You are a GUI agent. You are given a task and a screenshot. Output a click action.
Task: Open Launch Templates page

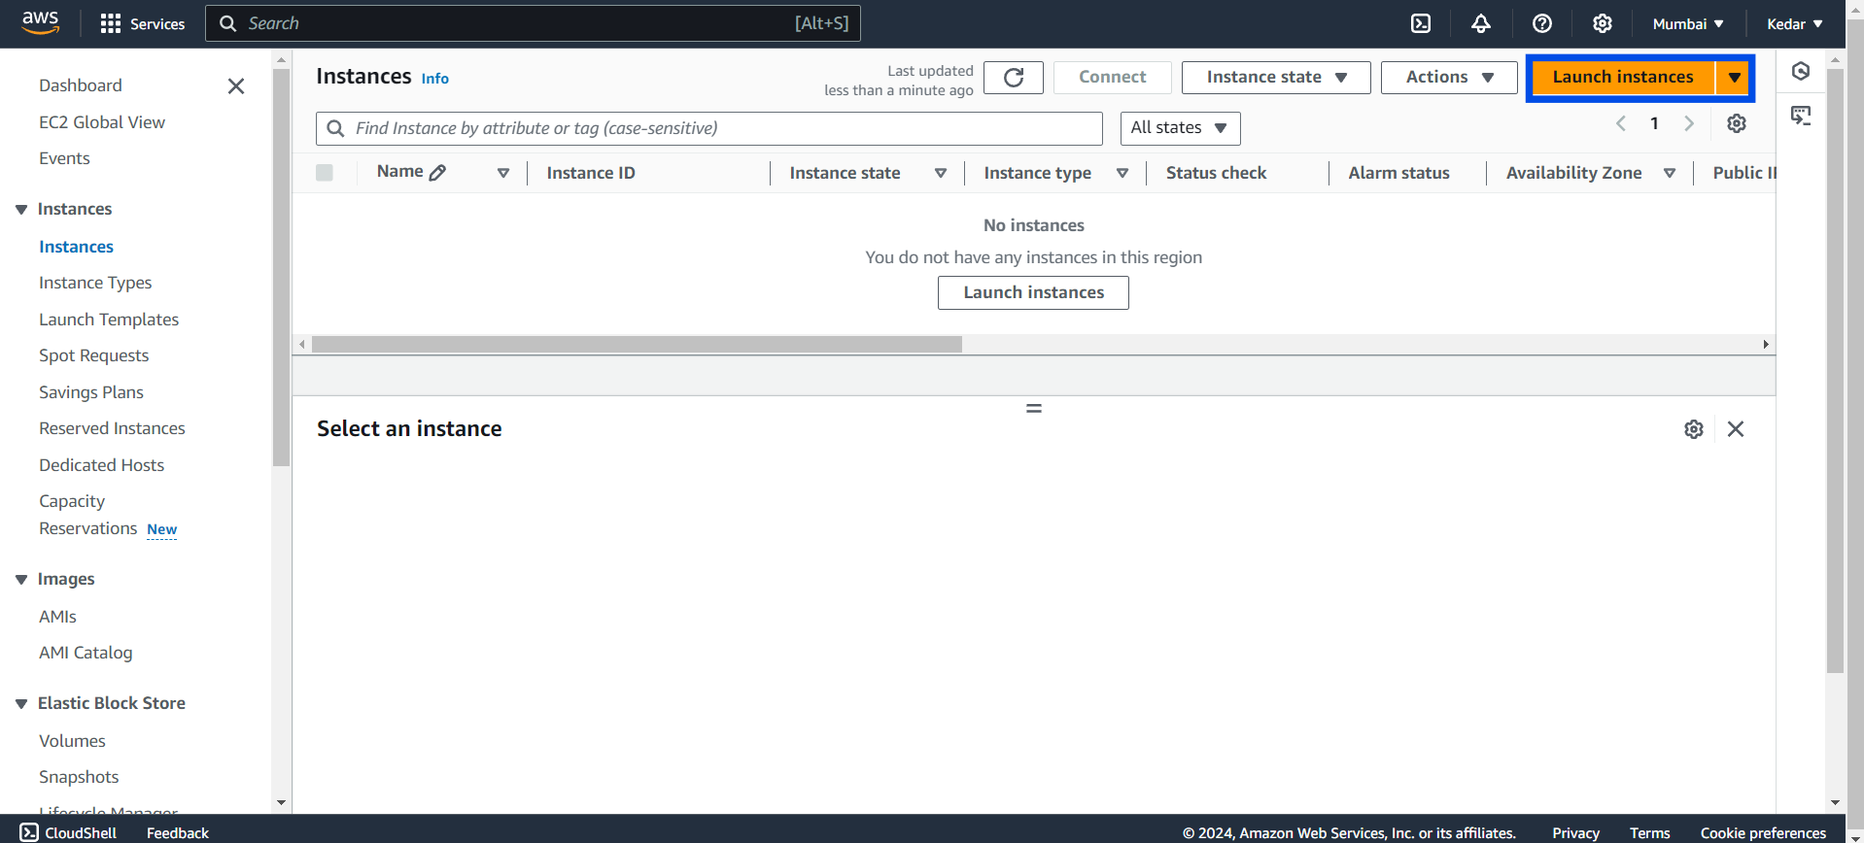coord(109,320)
